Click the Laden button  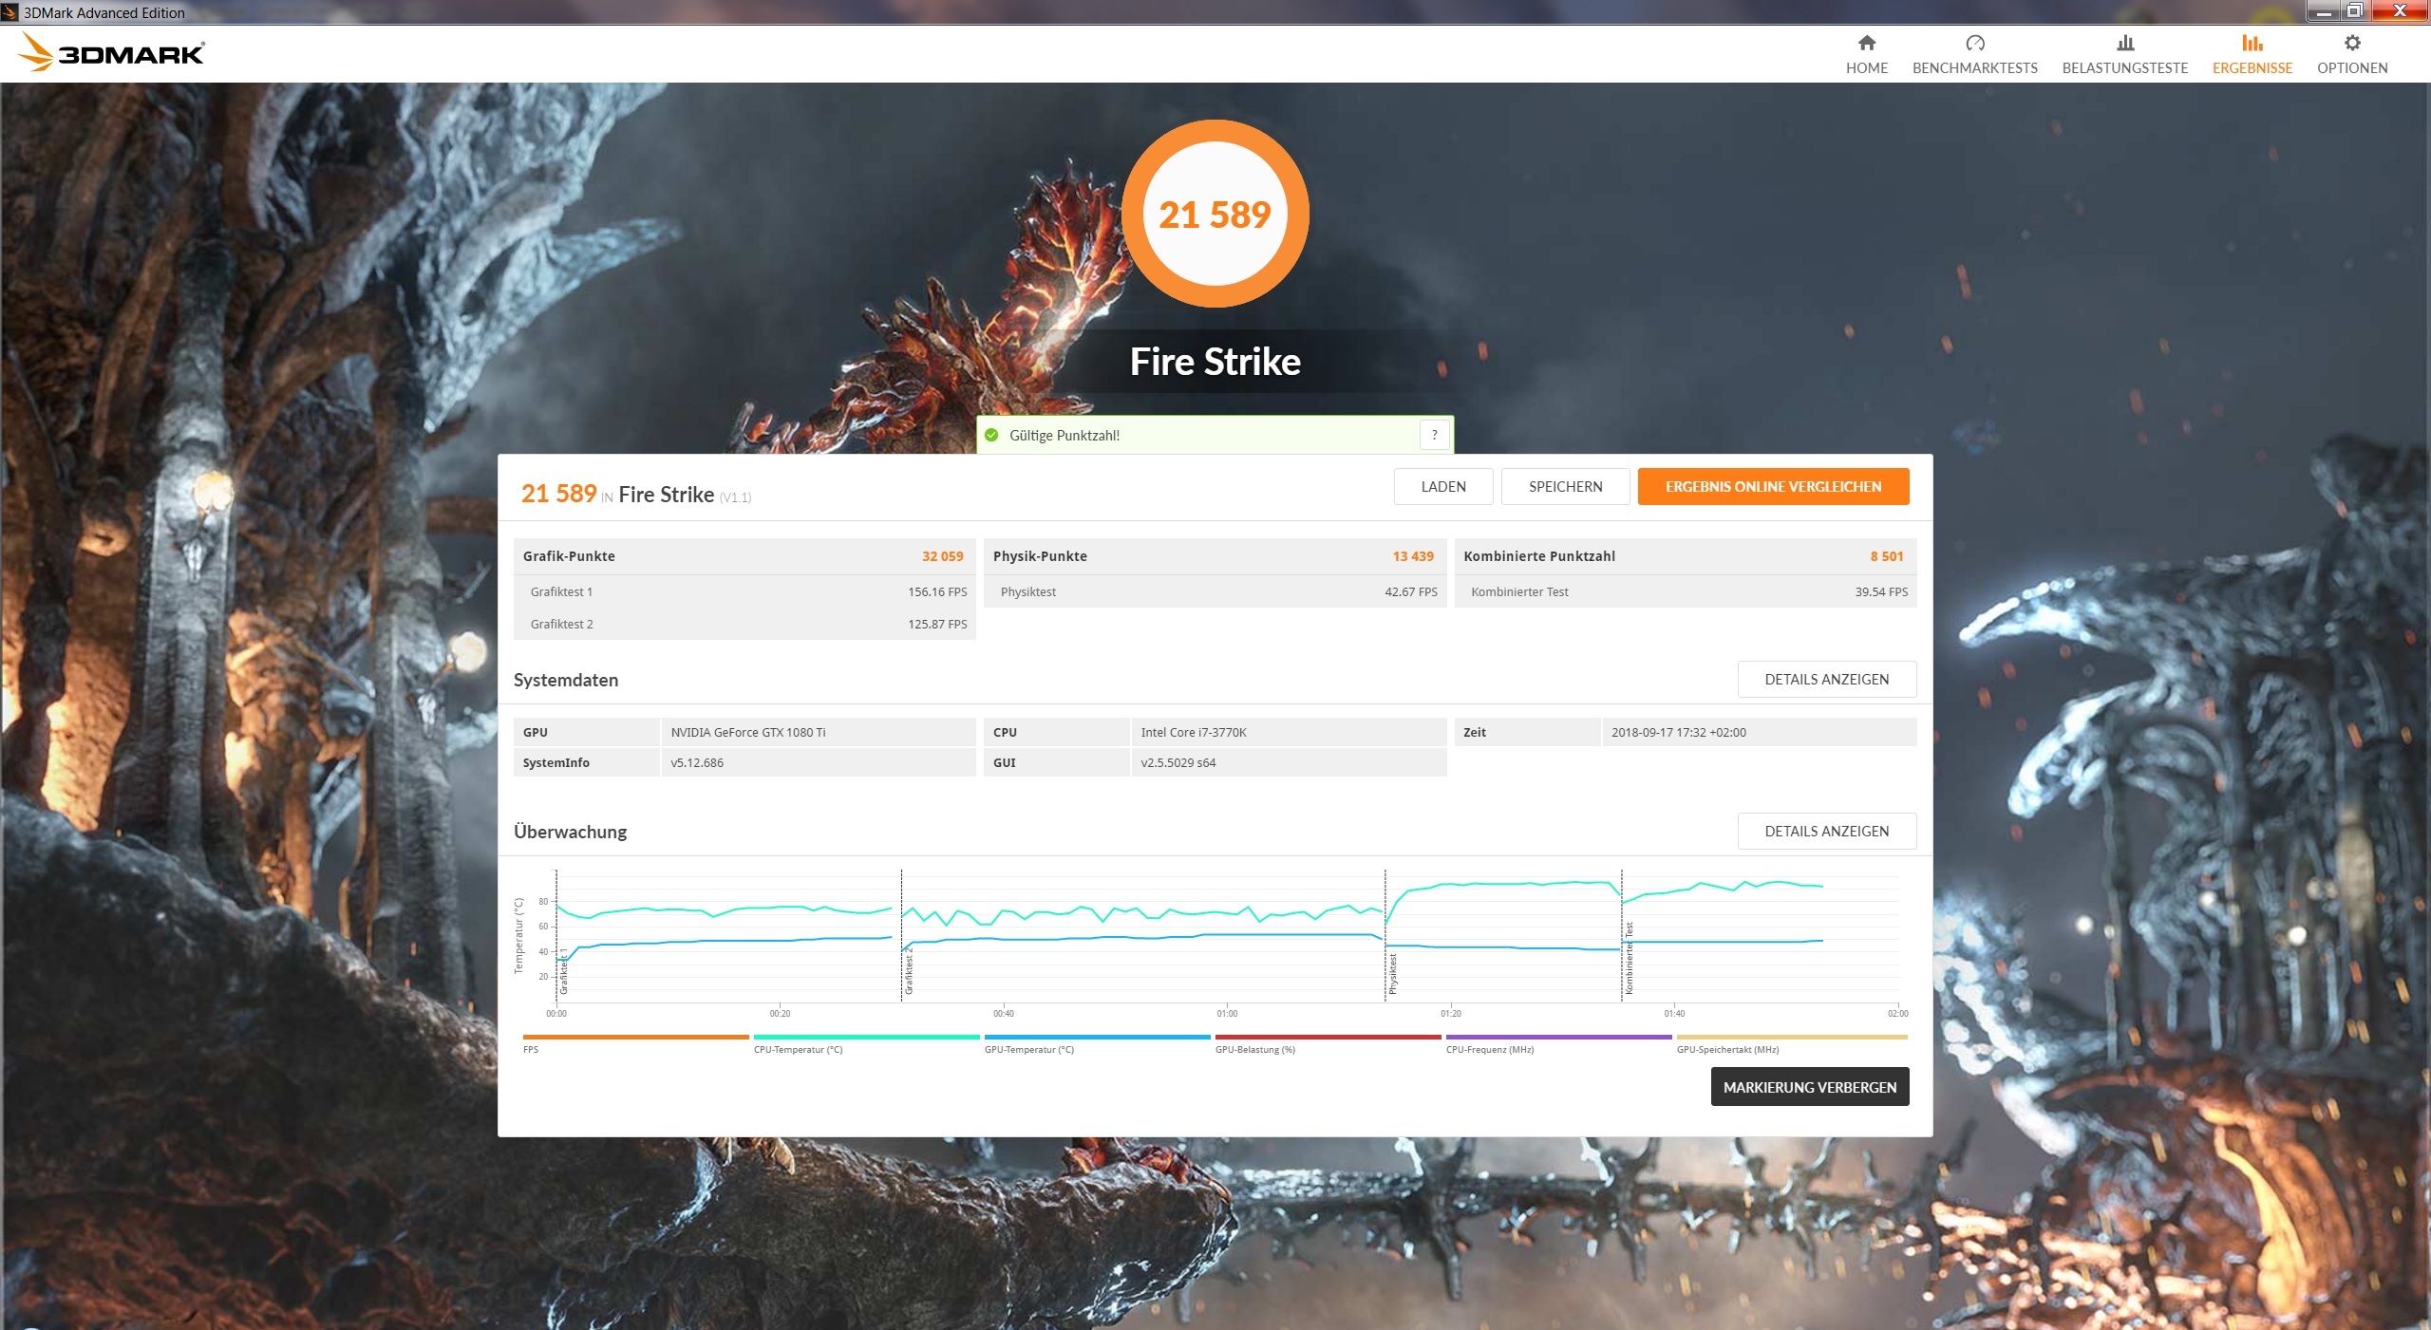(1442, 486)
